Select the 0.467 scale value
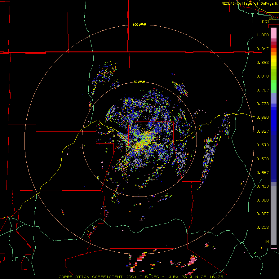The image size is (279, 279). coord(263,173)
